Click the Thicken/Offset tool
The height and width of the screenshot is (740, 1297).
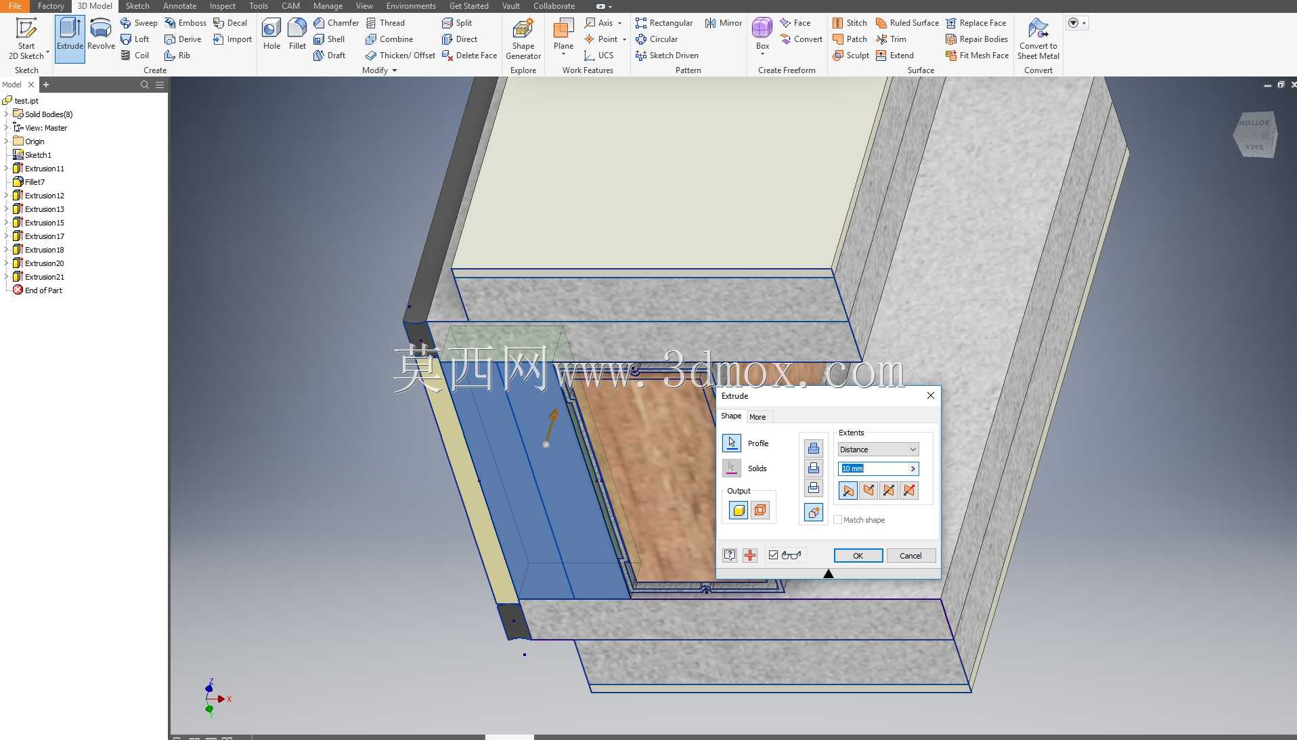coord(400,56)
